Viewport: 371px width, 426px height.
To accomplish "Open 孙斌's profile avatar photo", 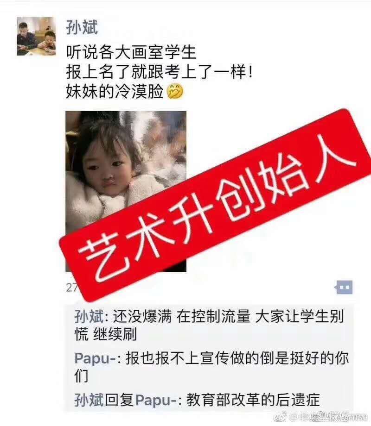I will (36, 36).
